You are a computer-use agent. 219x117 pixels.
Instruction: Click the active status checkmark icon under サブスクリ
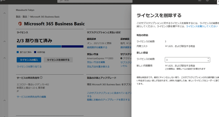(x=121, y=58)
